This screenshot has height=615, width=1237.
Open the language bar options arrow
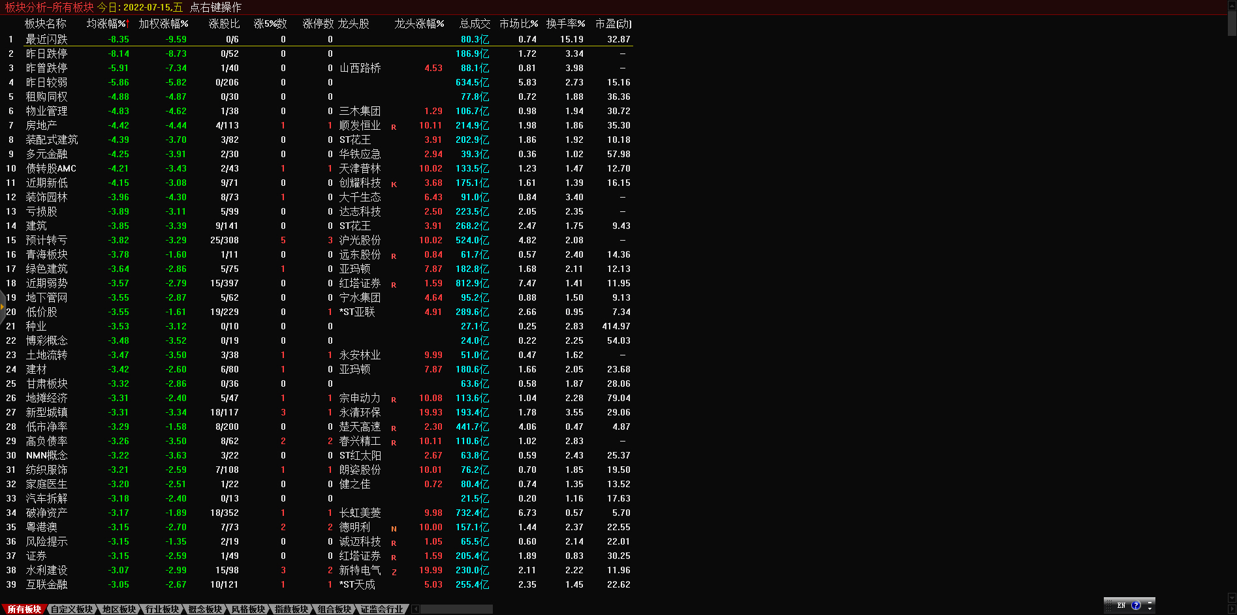1150,609
